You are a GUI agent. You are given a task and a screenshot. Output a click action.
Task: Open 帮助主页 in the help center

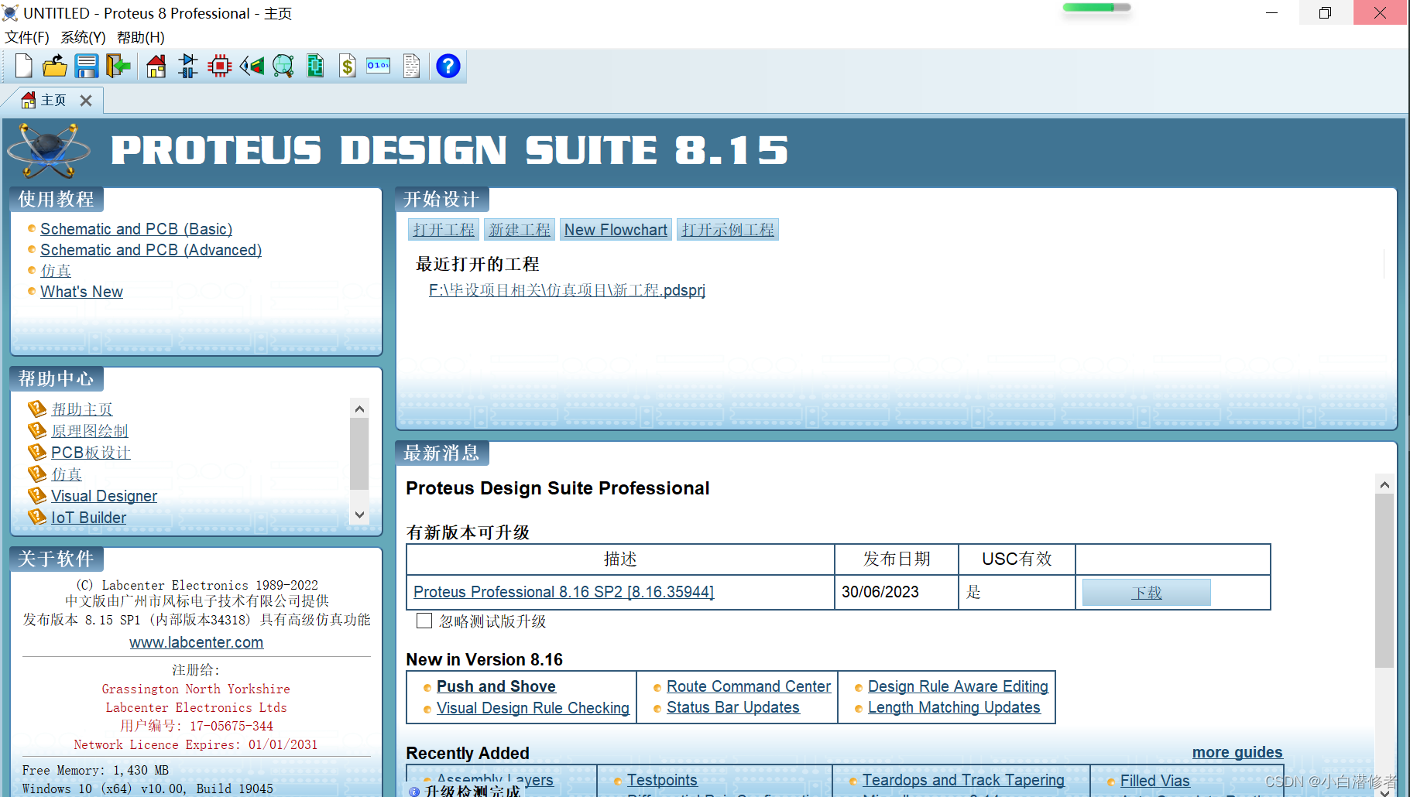click(x=82, y=409)
